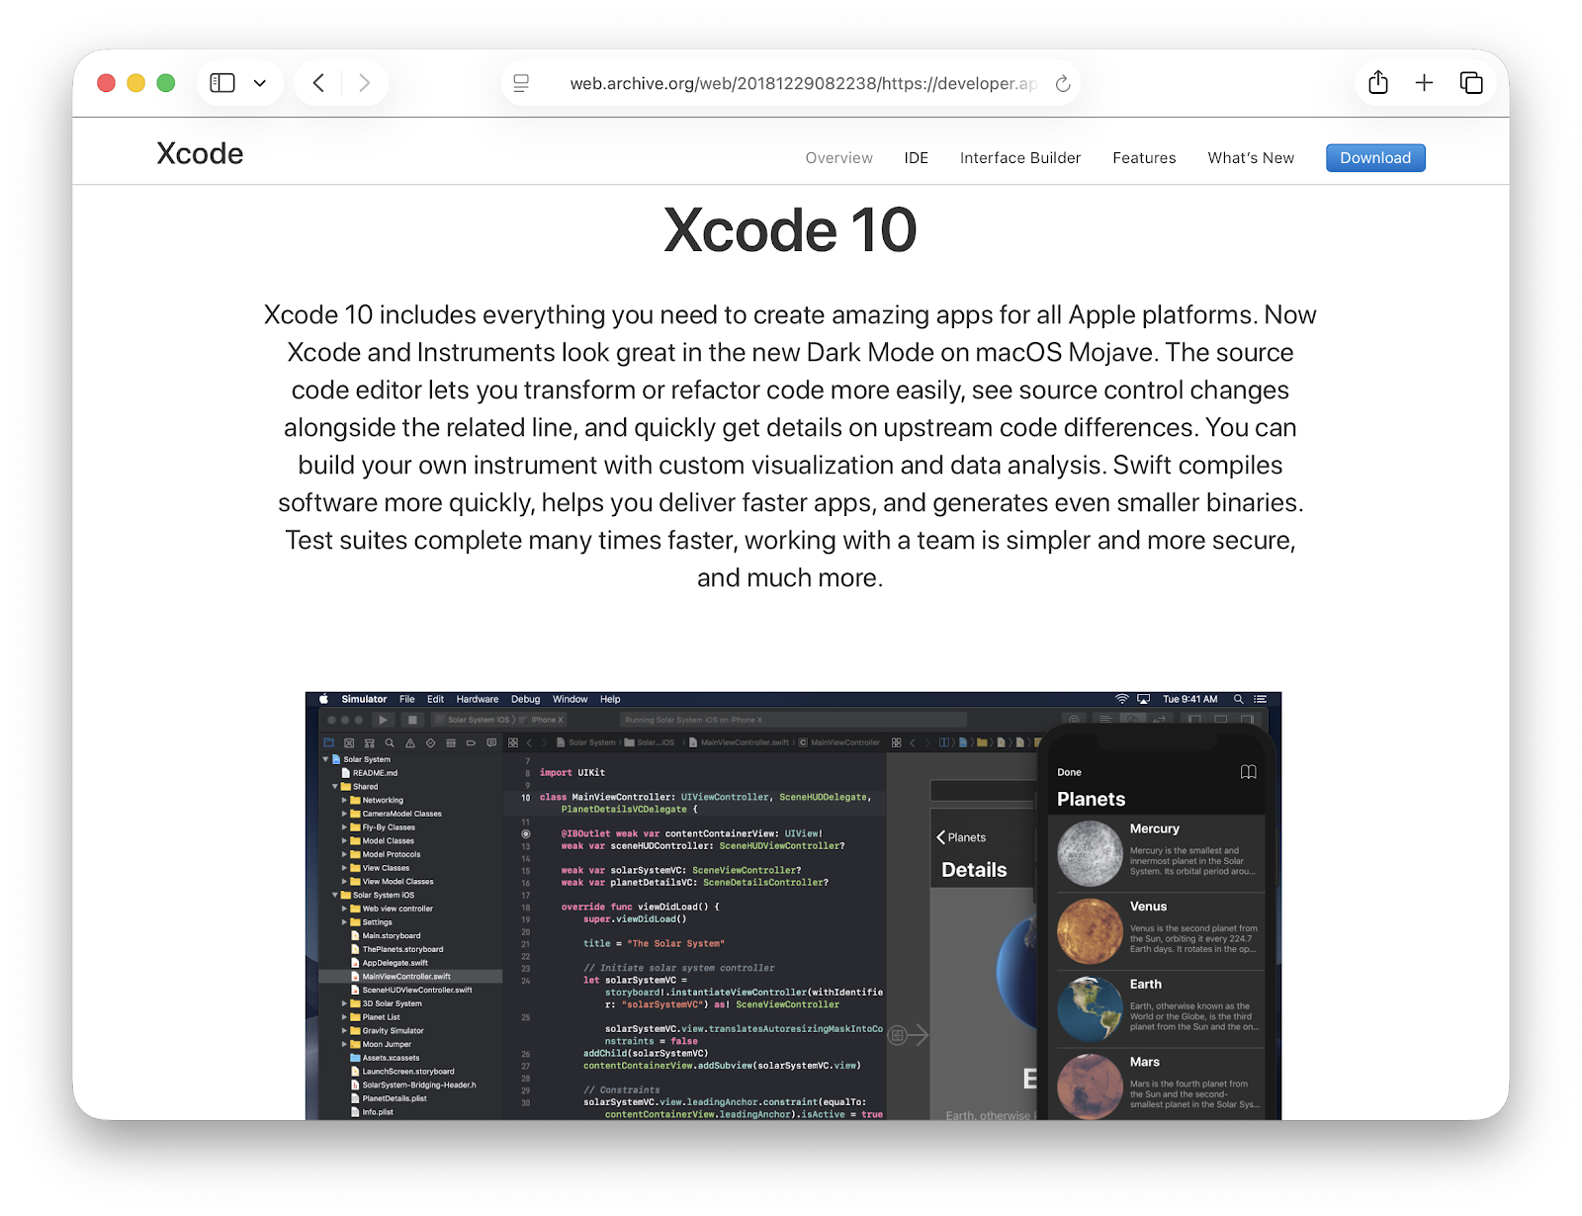Open the Overview section link
This screenshot has height=1216, width=1582.
point(838,158)
